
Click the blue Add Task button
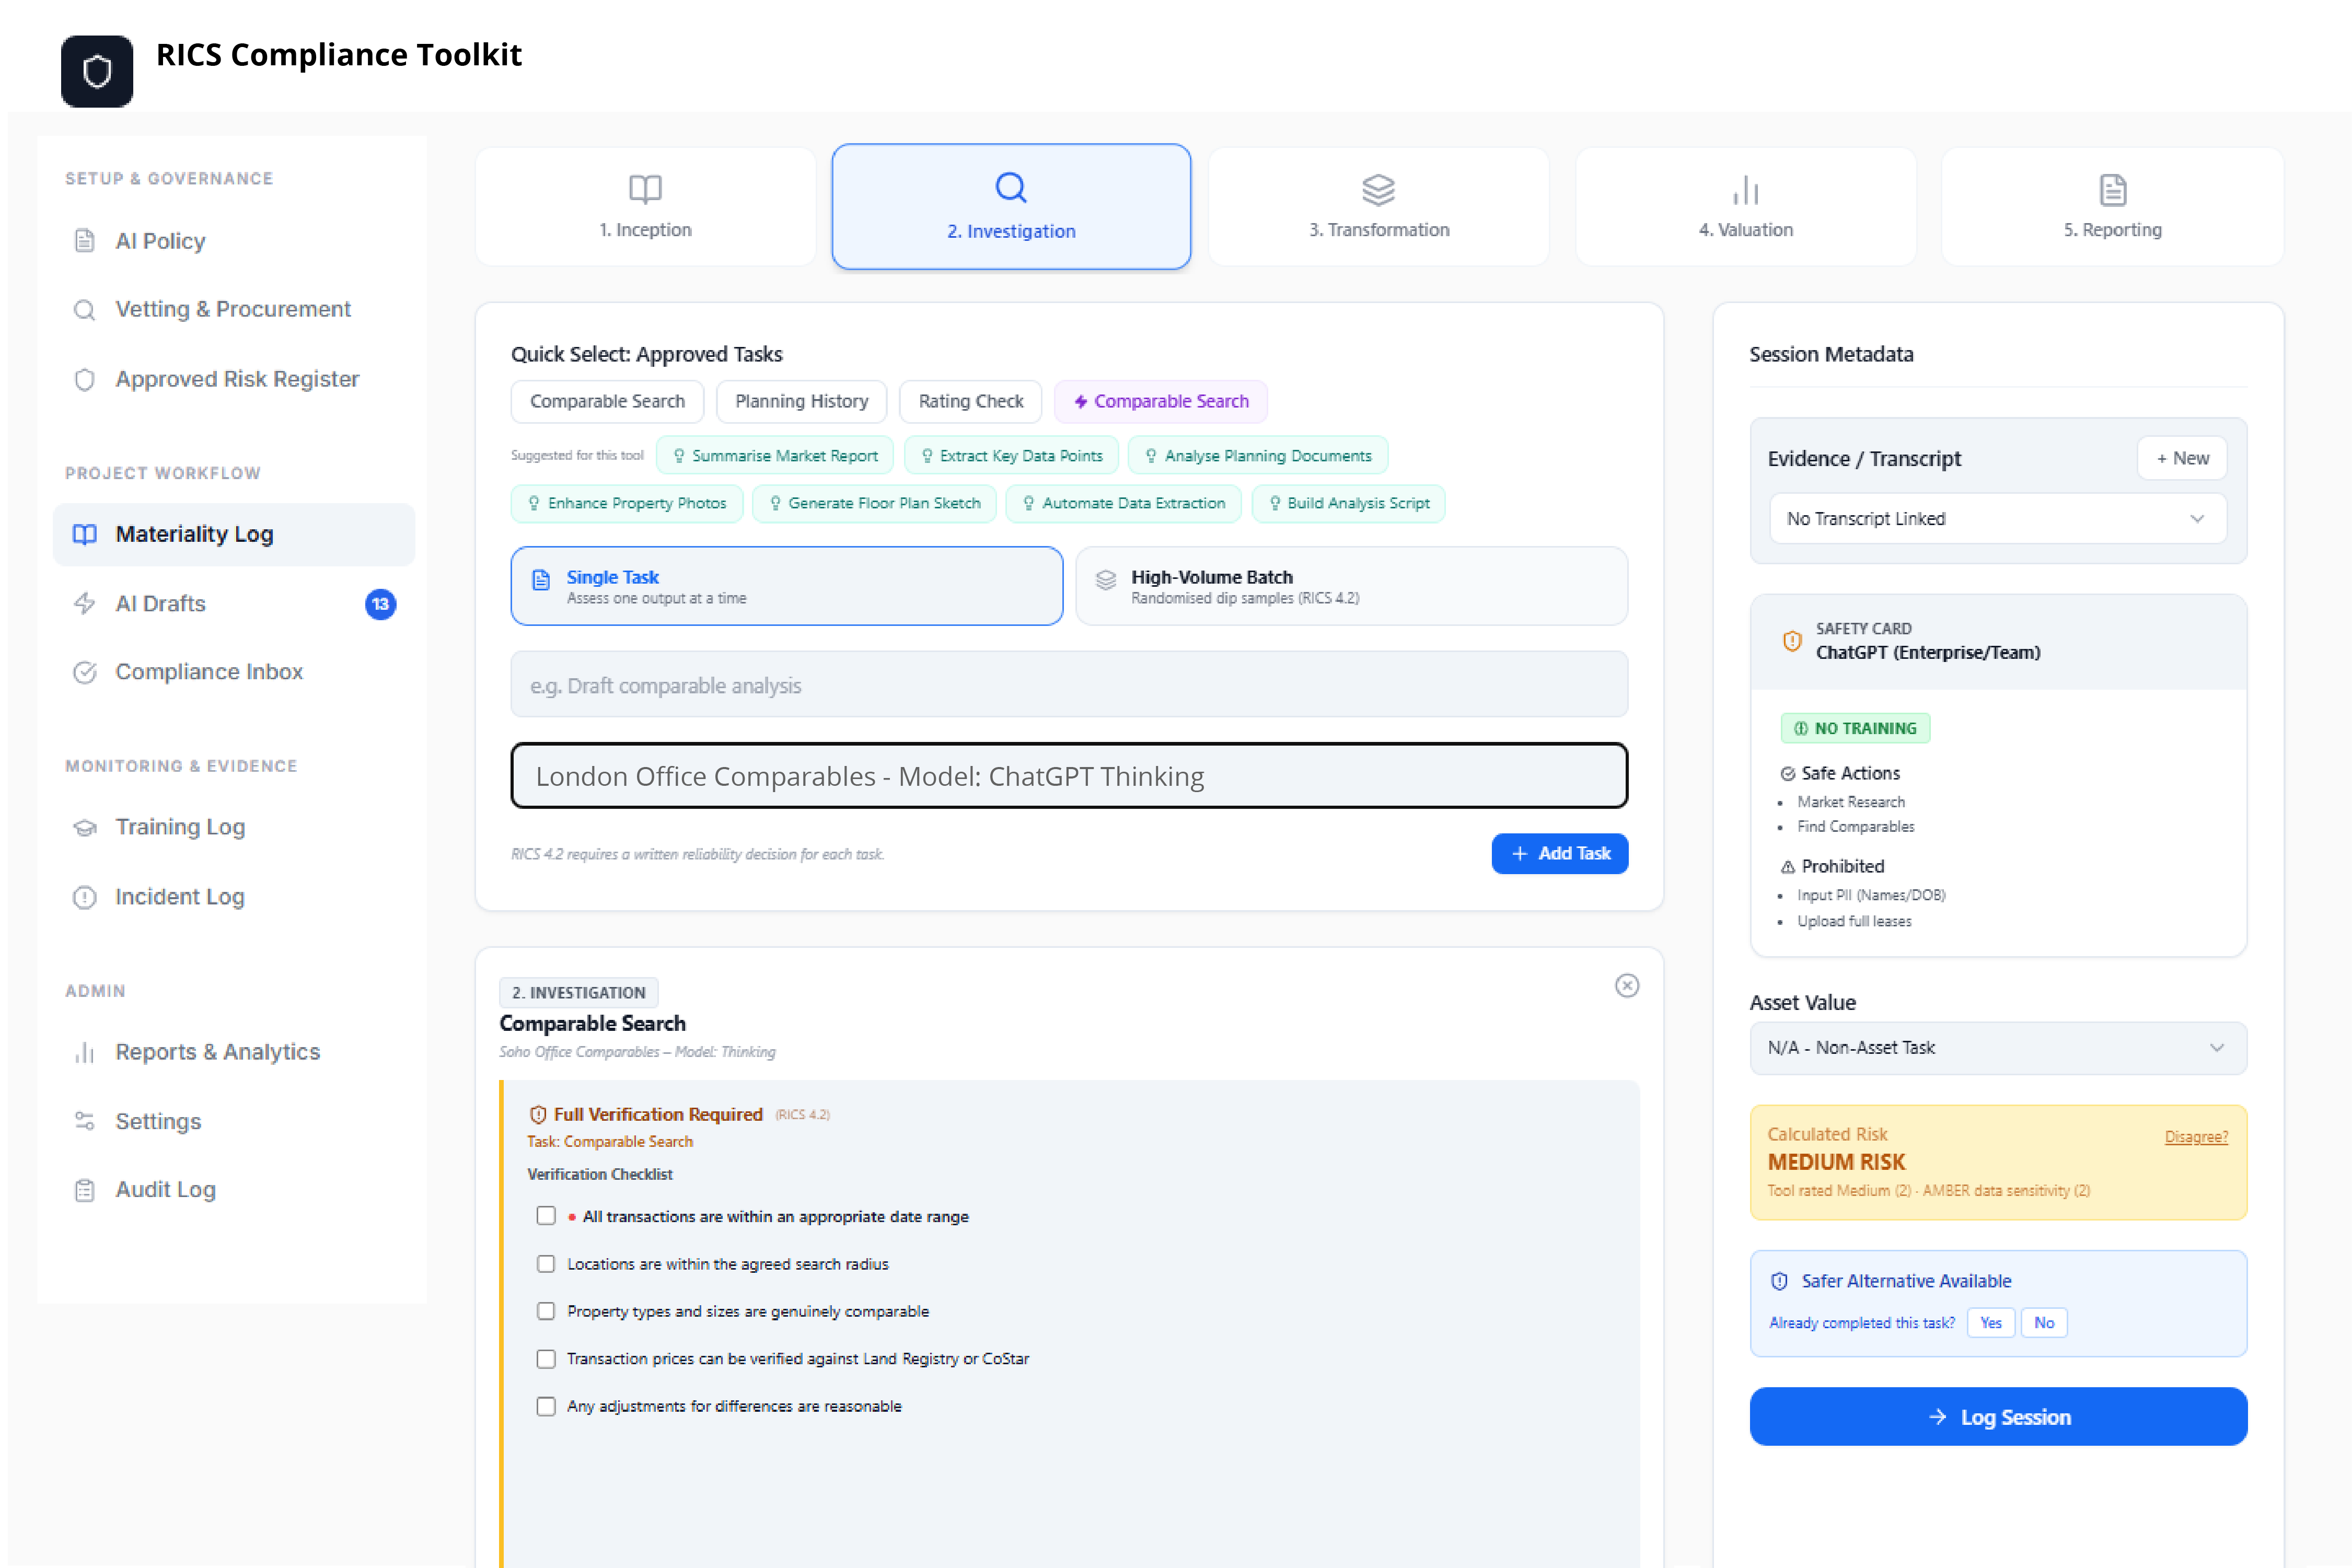pos(1560,854)
